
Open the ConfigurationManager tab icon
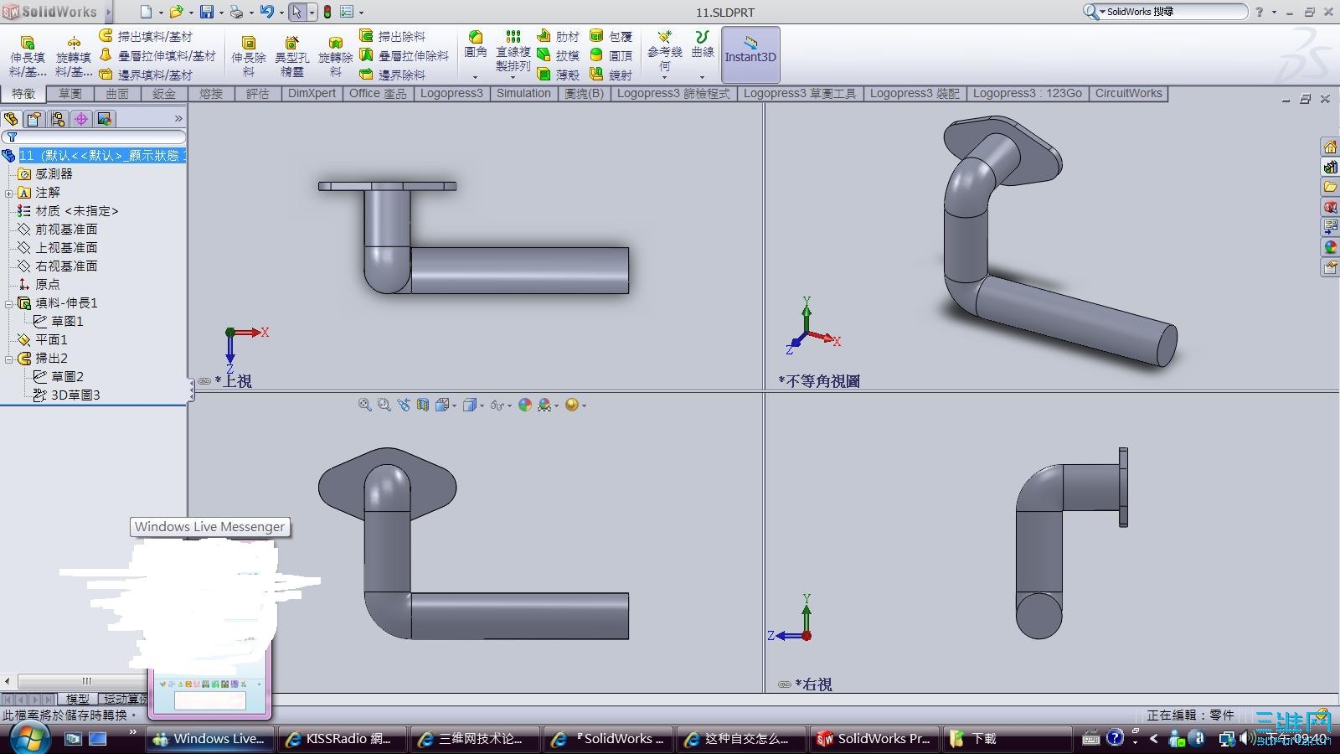pos(58,119)
